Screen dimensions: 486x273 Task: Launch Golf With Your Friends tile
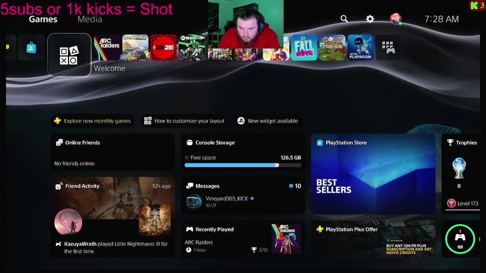tap(332, 48)
